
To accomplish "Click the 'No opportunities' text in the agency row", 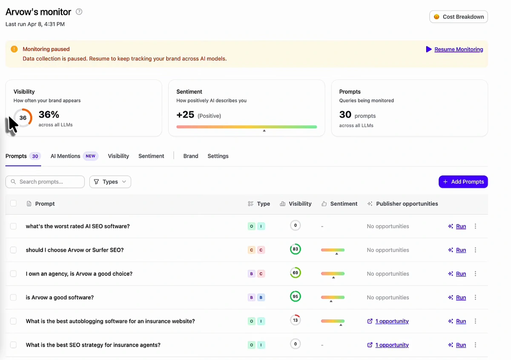I will click(x=388, y=274).
